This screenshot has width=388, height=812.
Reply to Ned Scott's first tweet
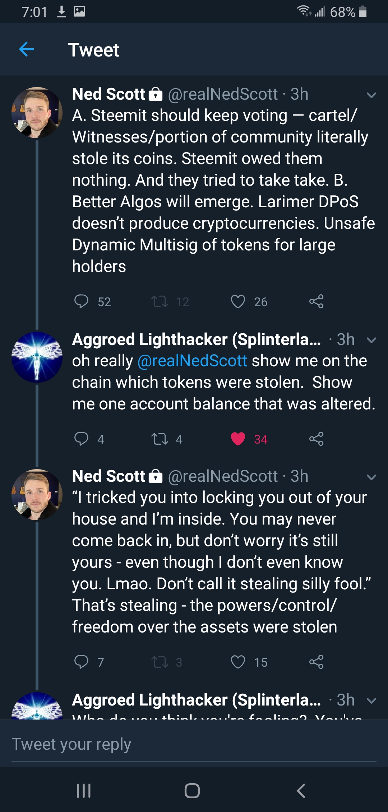pyautogui.click(x=81, y=301)
